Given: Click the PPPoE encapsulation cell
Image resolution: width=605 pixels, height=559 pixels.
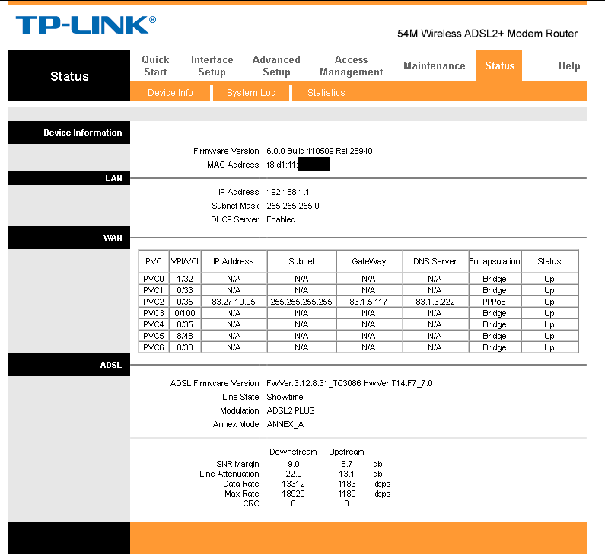Looking at the screenshot, I should 494,302.
